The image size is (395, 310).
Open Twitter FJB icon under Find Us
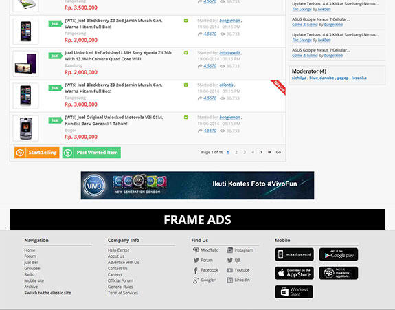point(229,260)
